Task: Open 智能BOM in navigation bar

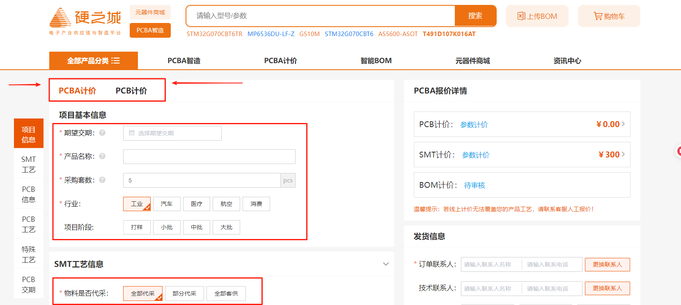Action: tap(376, 61)
